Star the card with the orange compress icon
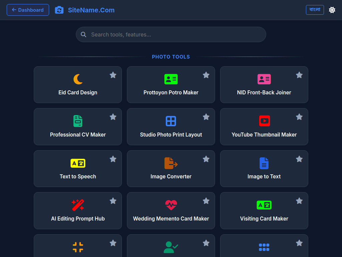 [113, 243]
